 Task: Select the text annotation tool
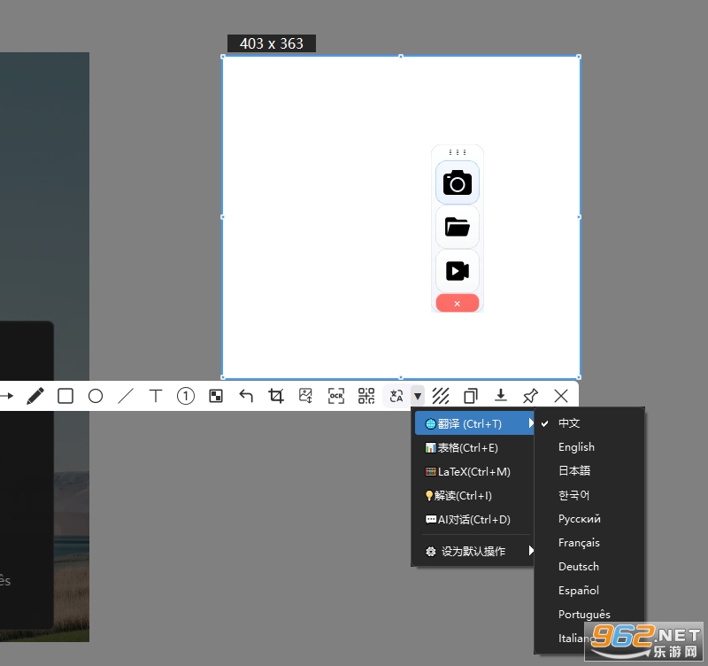coord(156,396)
